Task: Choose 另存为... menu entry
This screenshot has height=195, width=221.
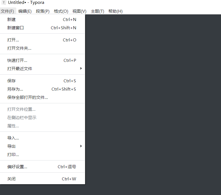Action: (43, 89)
